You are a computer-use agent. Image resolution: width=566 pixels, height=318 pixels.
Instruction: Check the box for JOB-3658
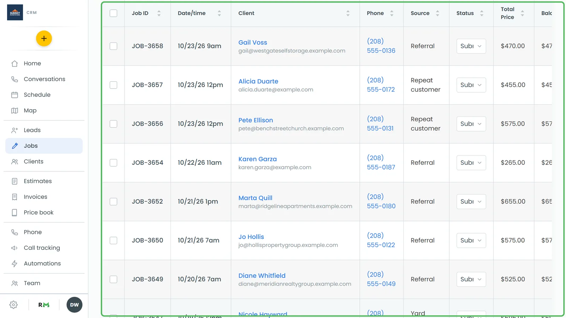point(113,46)
